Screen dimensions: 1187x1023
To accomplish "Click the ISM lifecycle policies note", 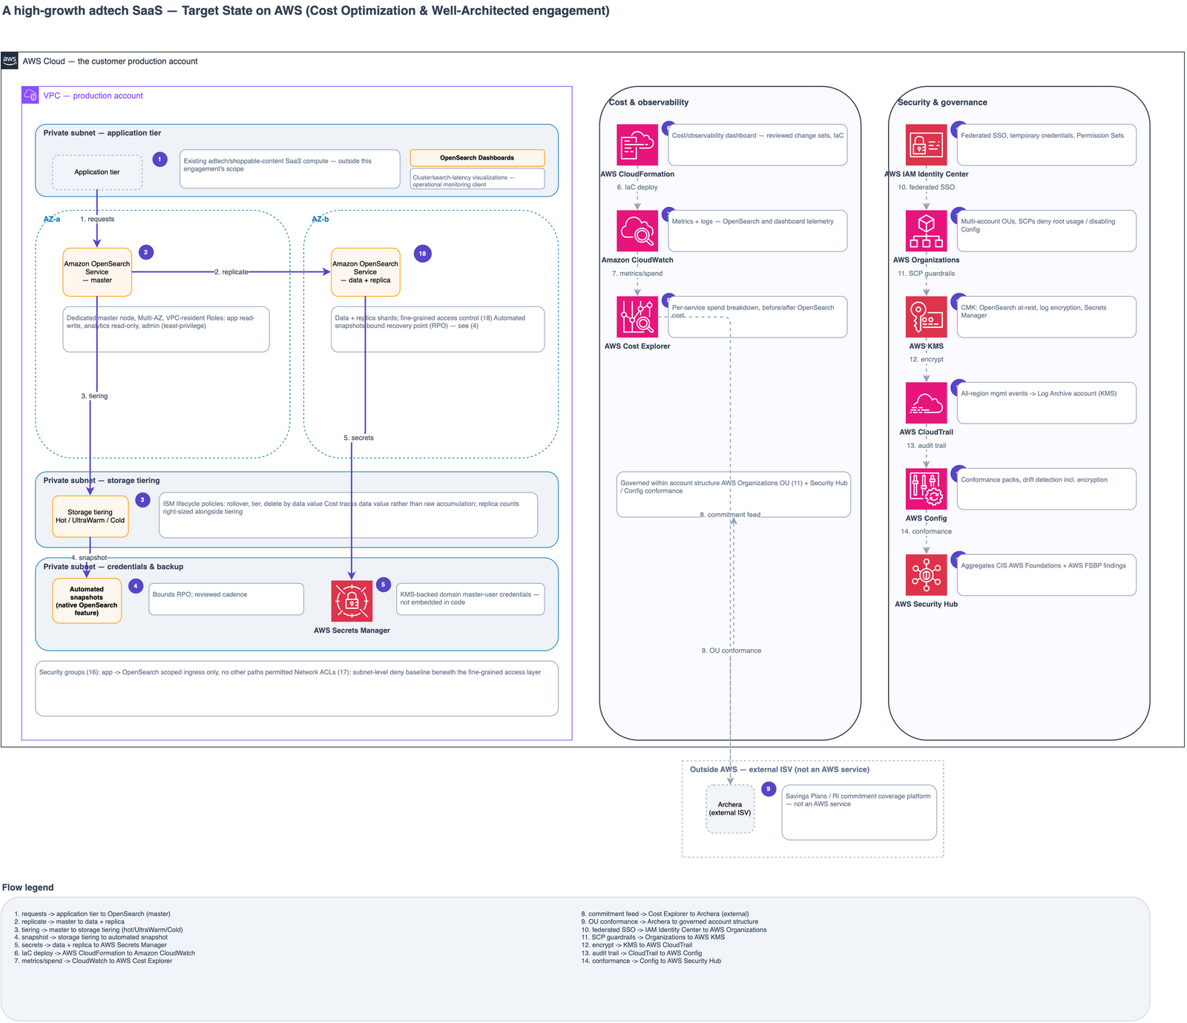I will pos(348,515).
